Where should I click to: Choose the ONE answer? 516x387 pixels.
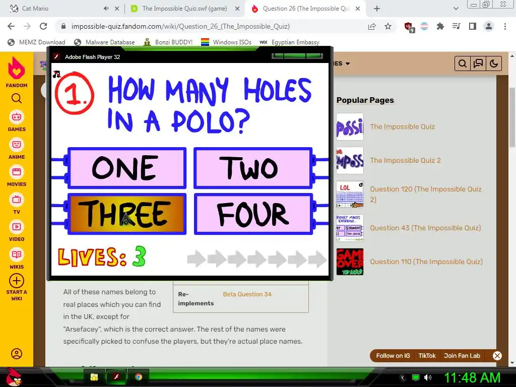tap(127, 168)
